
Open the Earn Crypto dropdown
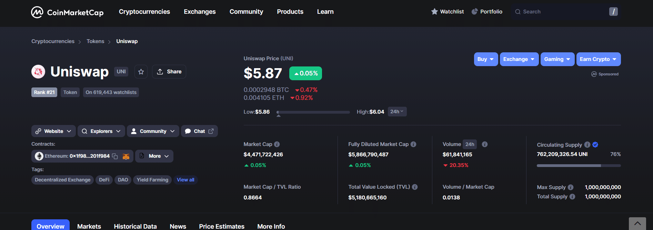(x=599, y=59)
